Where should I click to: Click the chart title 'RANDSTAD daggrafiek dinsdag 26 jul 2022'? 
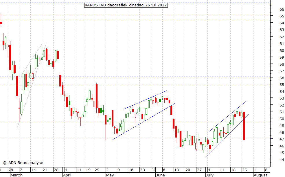pos(126,5)
